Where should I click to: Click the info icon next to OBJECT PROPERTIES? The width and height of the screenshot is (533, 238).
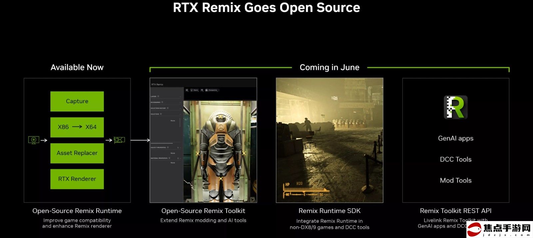[x=168, y=147]
